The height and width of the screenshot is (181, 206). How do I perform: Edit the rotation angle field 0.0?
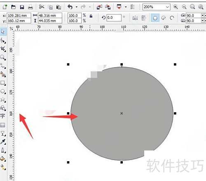114,18
